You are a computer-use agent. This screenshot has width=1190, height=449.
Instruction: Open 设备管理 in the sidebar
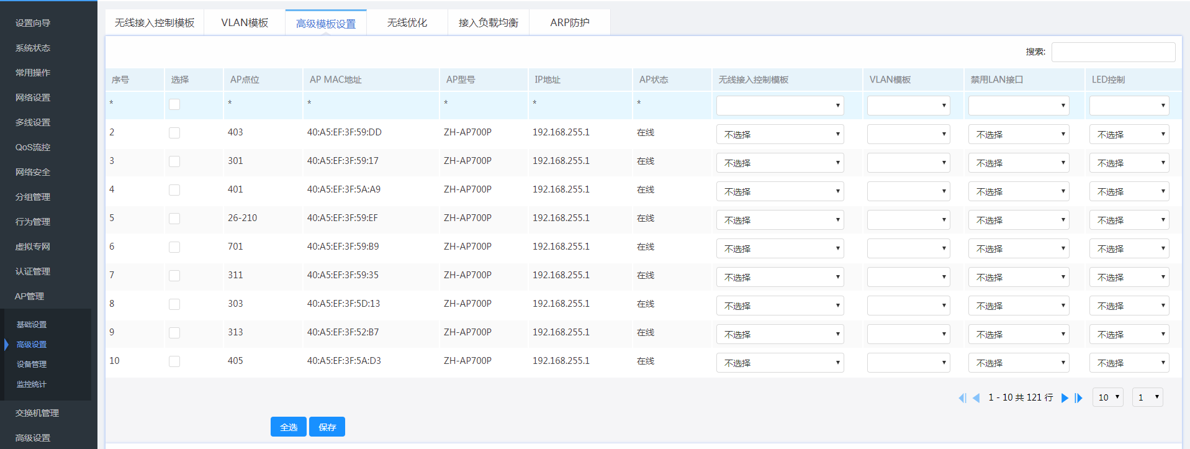[32, 365]
